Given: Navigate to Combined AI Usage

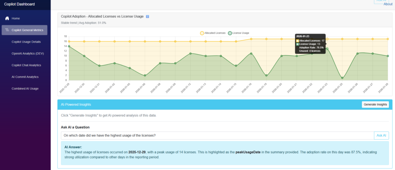Looking at the screenshot, I should (25, 88).
